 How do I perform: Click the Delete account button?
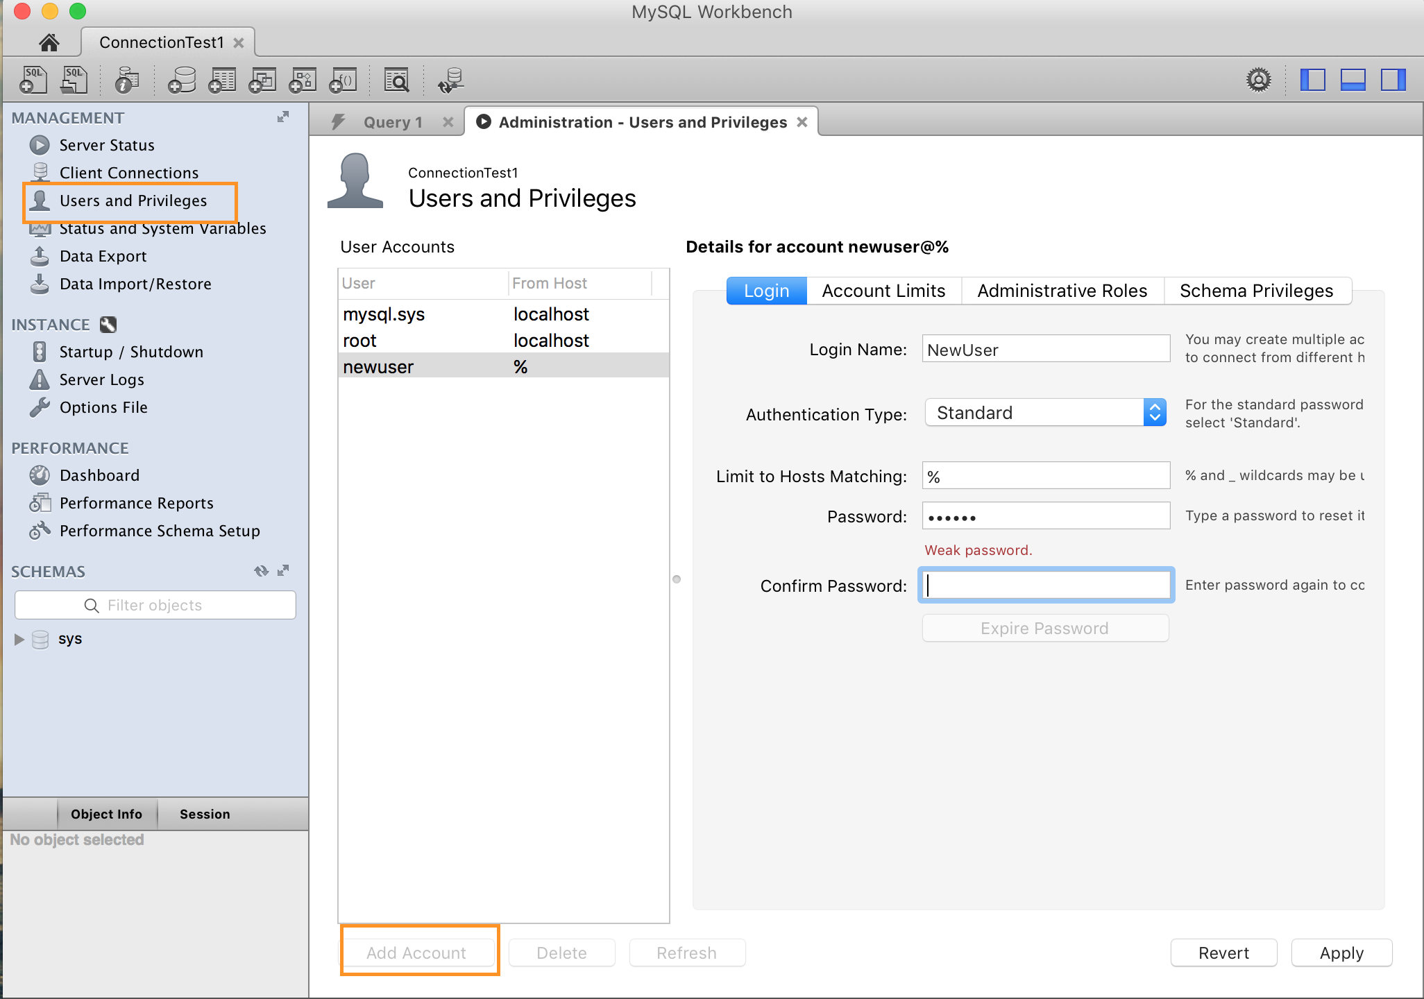pyautogui.click(x=561, y=953)
